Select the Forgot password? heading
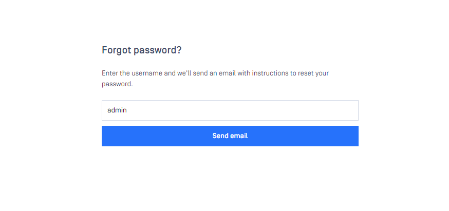This screenshot has height=211, width=449. [x=142, y=50]
